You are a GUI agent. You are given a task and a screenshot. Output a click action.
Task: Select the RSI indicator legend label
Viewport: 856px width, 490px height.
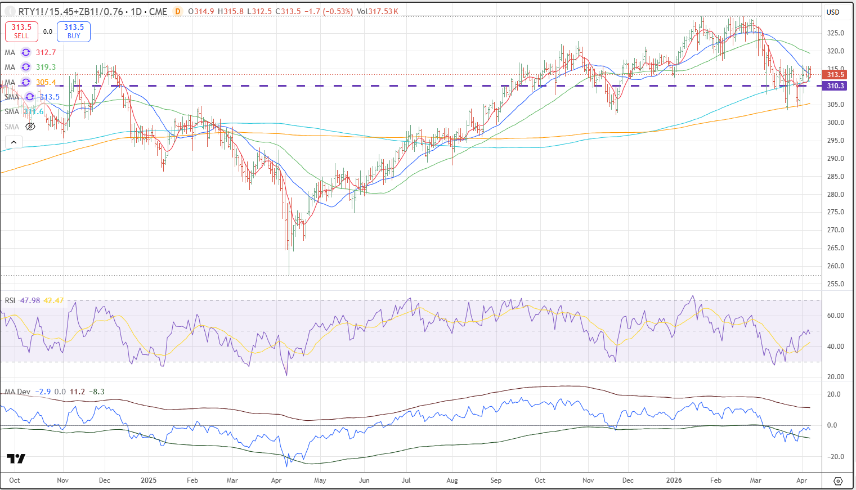click(10, 300)
